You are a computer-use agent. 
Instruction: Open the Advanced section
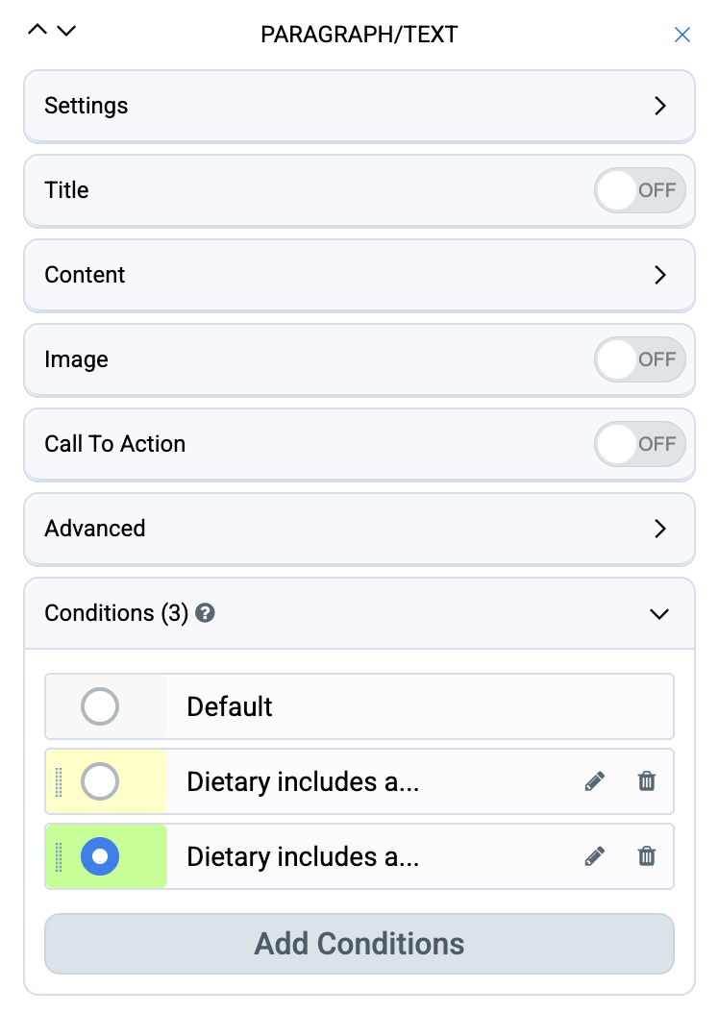[359, 529]
